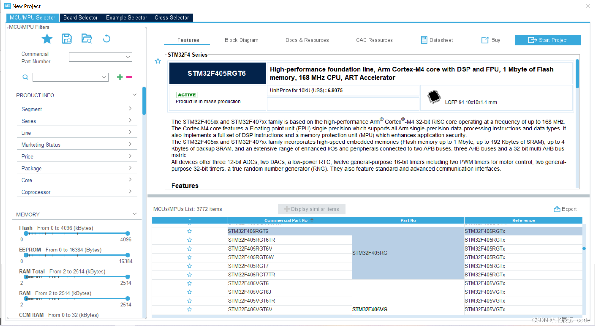Load a saved search with the folder icon

(x=86, y=39)
